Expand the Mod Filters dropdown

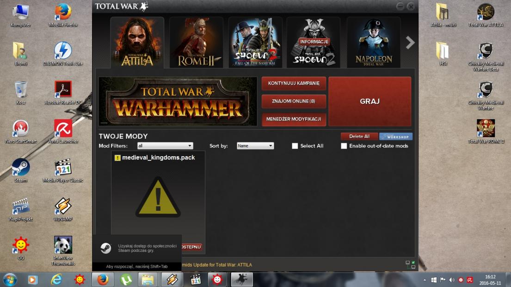coord(165,146)
